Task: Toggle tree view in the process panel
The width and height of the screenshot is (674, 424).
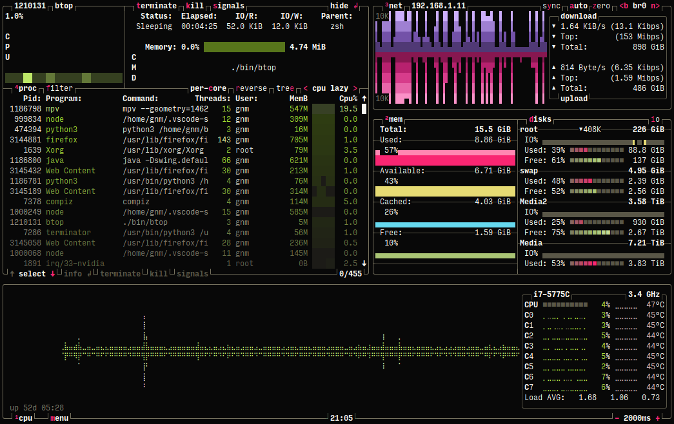Action: 284,88
